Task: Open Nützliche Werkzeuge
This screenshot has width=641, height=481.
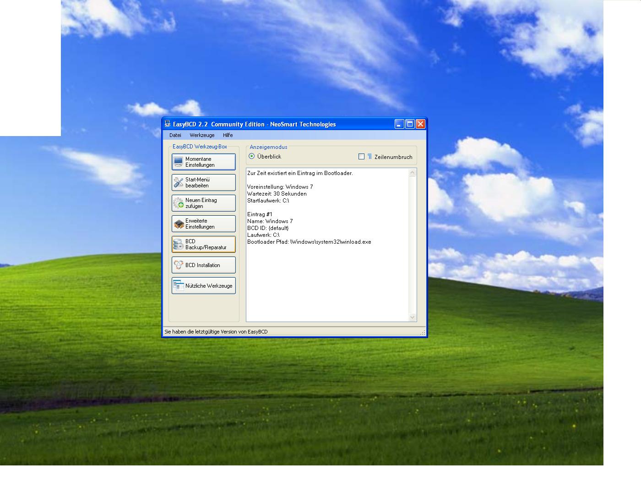Action: coord(204,285)
